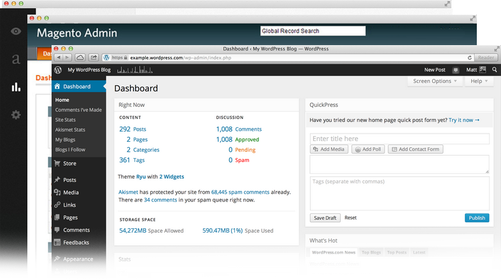The height and width of the screenshot is (279, 501).
Task: Expand the Screen Options dropdown
Action: coord(435,81)
